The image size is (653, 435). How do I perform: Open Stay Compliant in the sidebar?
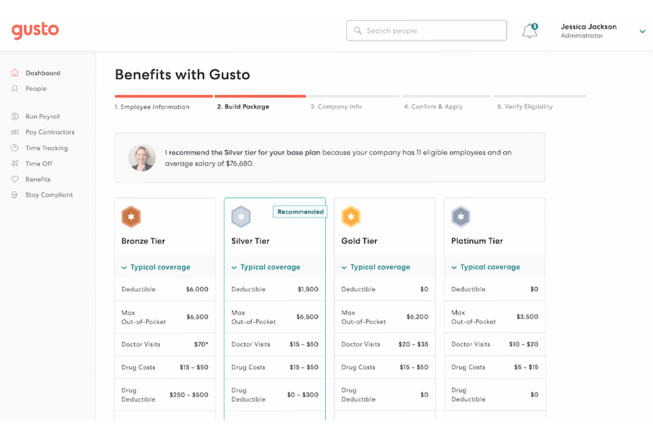click(49, 194)
